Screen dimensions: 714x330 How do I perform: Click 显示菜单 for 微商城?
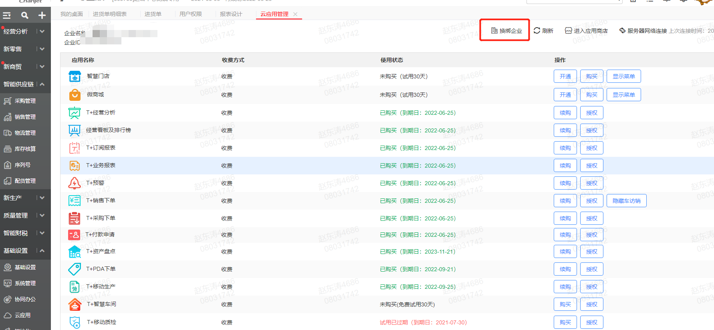(624, 95)
